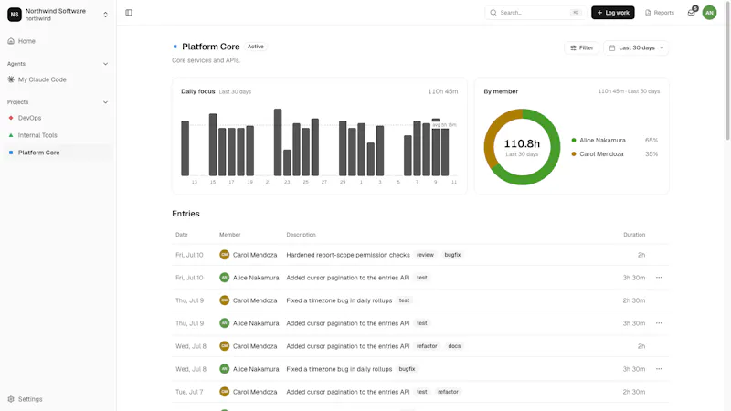Open more options for Fri Jul 10 Alice entry
This screenshot has height=411, width=731.
[x=659, y=278]
